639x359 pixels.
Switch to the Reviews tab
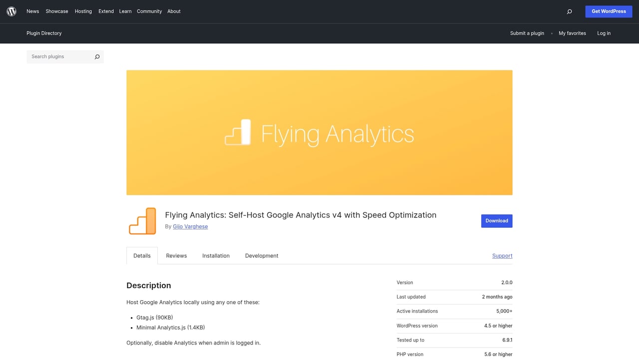coord(176,255)
